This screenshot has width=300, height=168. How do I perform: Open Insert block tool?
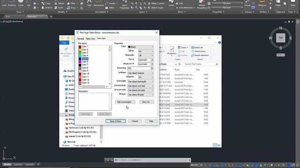point(172,3)
